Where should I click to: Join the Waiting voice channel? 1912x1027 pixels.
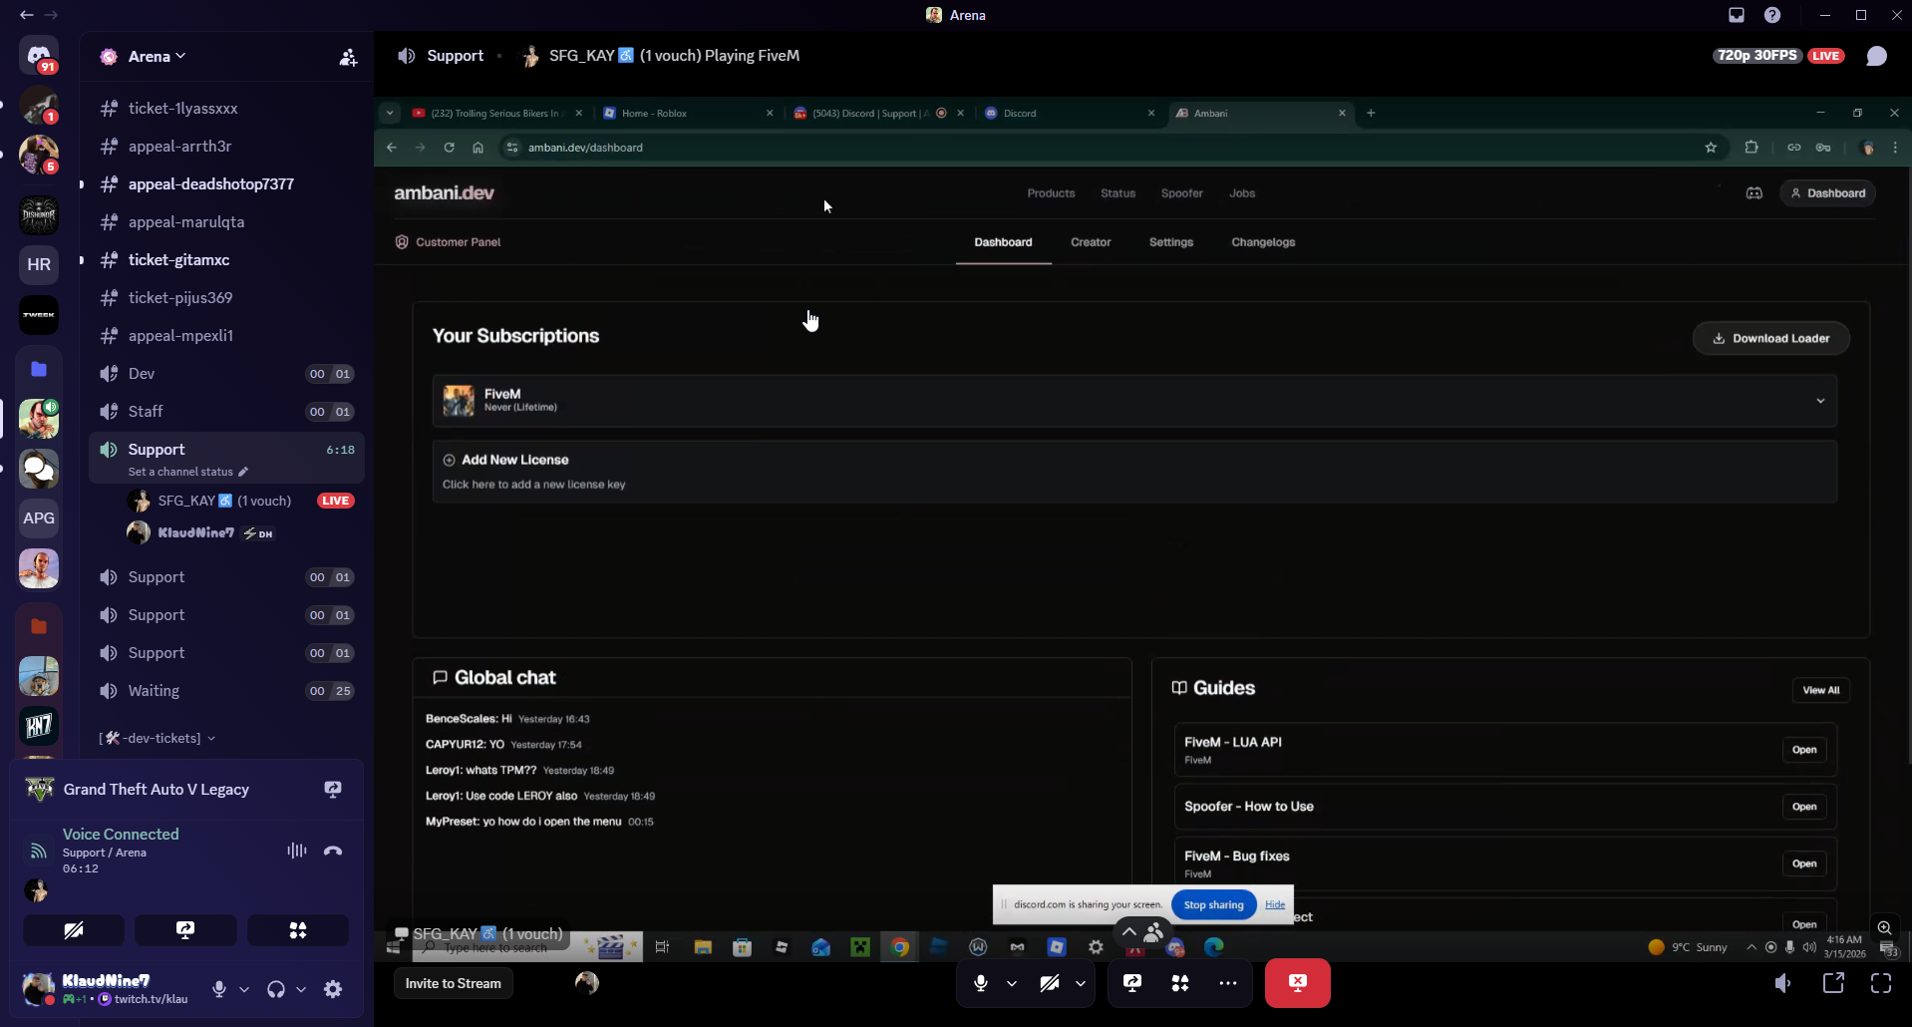pos(226,690)
